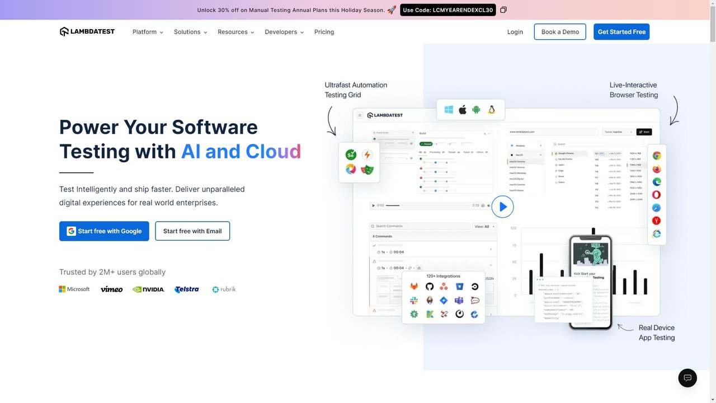Click the Microsoft Teams integration icon
This screenshot has height=403, width=716.
pyautogui.click(x=459, y=301)
